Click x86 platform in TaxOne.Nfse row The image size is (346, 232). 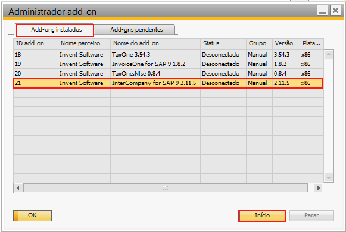[306, 74]
